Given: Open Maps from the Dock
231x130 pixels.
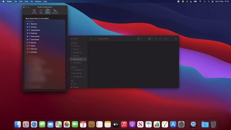Looking at the screenshot, I should click(58, 124).
